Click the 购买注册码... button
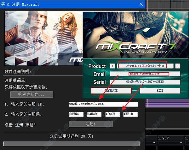This screenshot has height=150, width=189. [31, 94]
